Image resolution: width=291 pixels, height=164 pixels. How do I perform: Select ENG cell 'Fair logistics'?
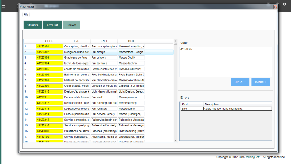[x=104, y=109]
